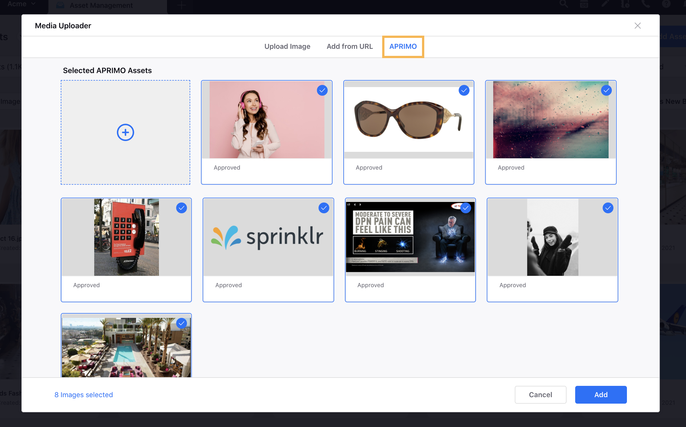Open the DPN pain advertisement thumbnail
This screenshot has width=686, height=427.
point(410,237)
